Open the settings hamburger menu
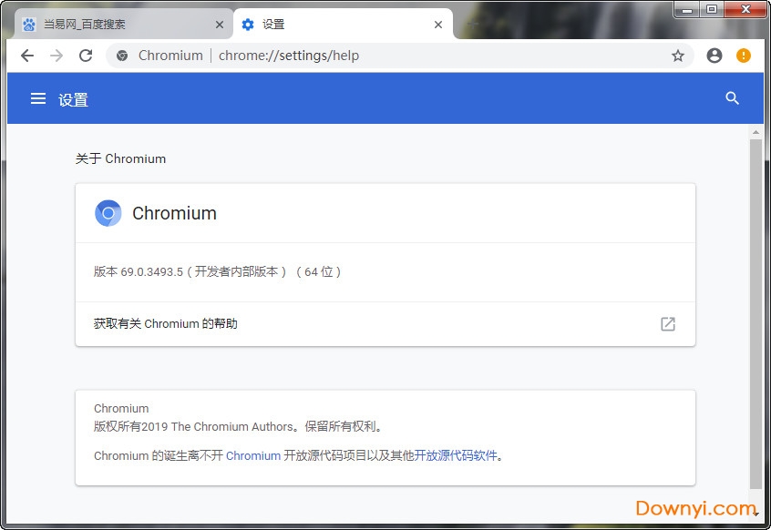This screenshot has width=771, height=530. pyautogui.click(x=38, y=98)
